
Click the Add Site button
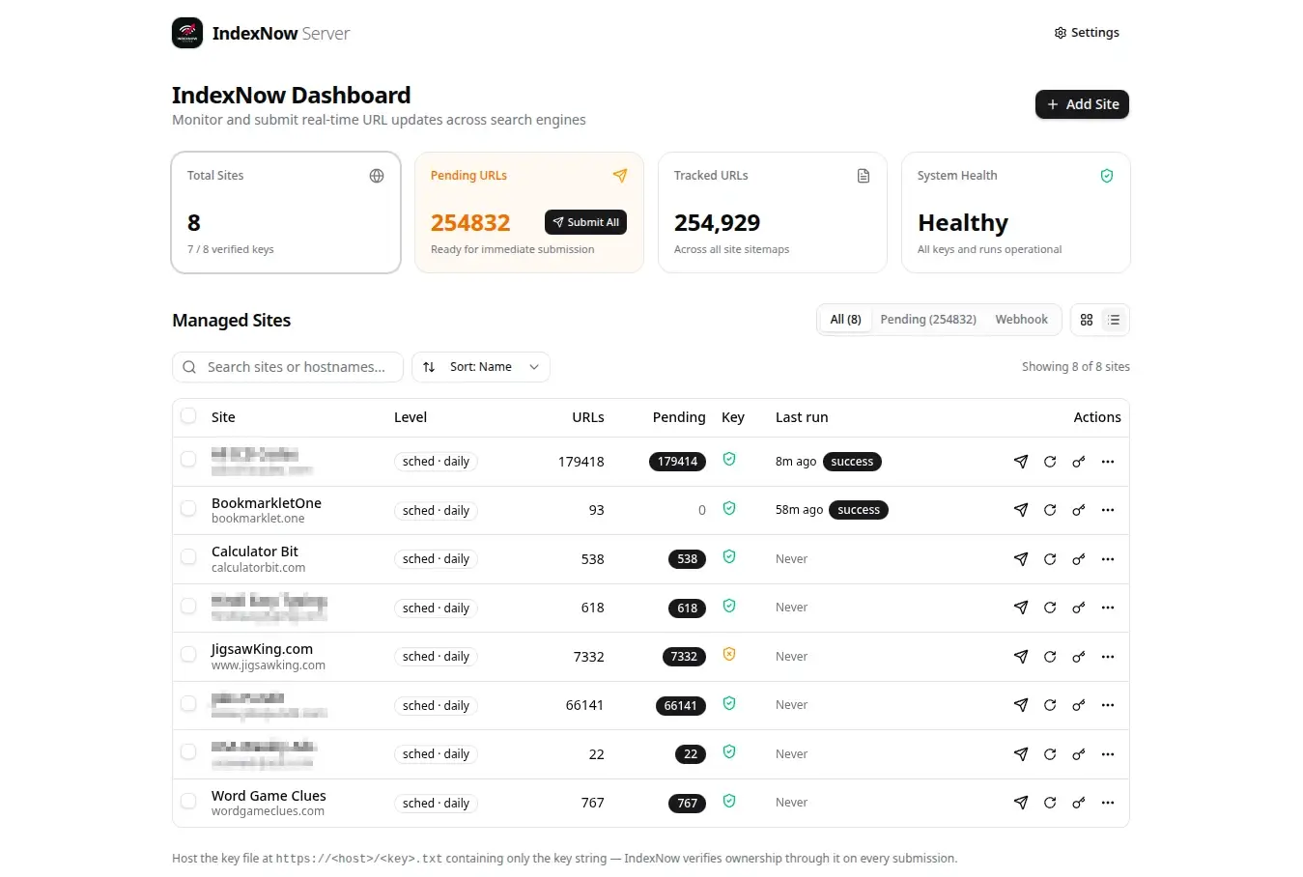point(1082,104)
